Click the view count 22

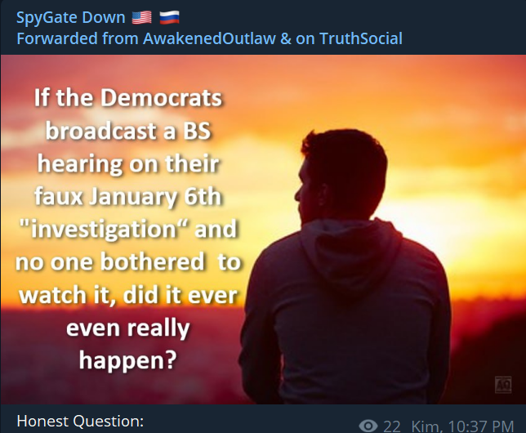pyautogui.click(x=392, y=426)
